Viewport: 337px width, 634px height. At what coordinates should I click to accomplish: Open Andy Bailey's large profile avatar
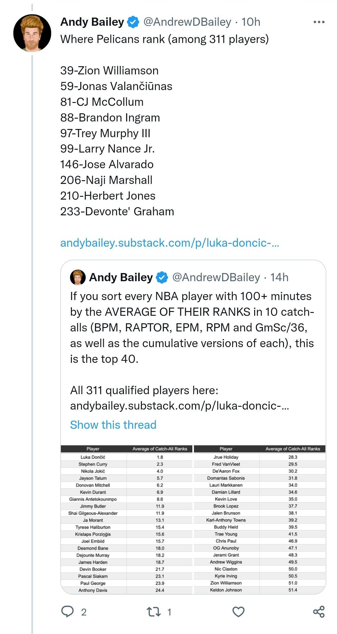coord(32,33)
